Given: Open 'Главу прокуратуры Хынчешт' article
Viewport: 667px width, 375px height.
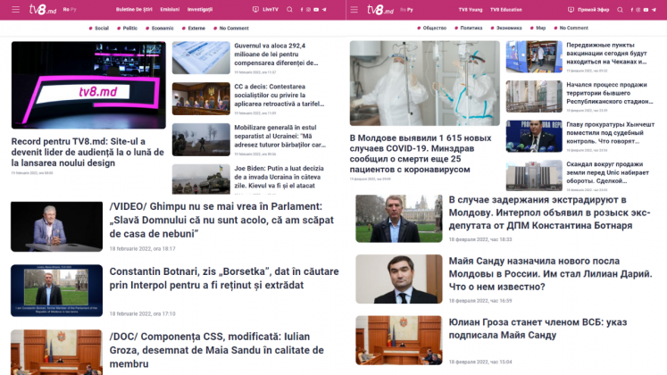Looking at the screenshot, I should pyautogui.click(x=611, y=133).
